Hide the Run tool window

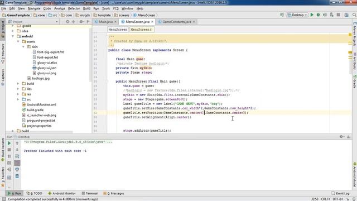[x=349, y=137]
